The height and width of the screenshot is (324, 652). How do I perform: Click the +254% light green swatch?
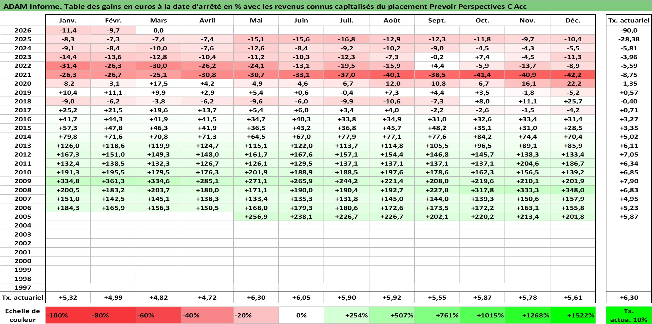coord(347,315)
